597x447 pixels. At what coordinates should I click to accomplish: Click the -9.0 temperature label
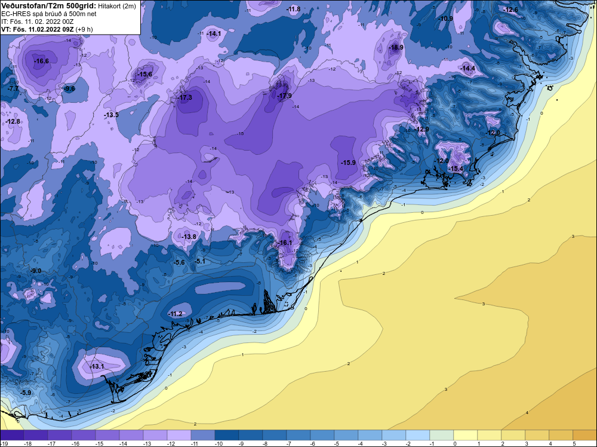[x=36, y=271]
